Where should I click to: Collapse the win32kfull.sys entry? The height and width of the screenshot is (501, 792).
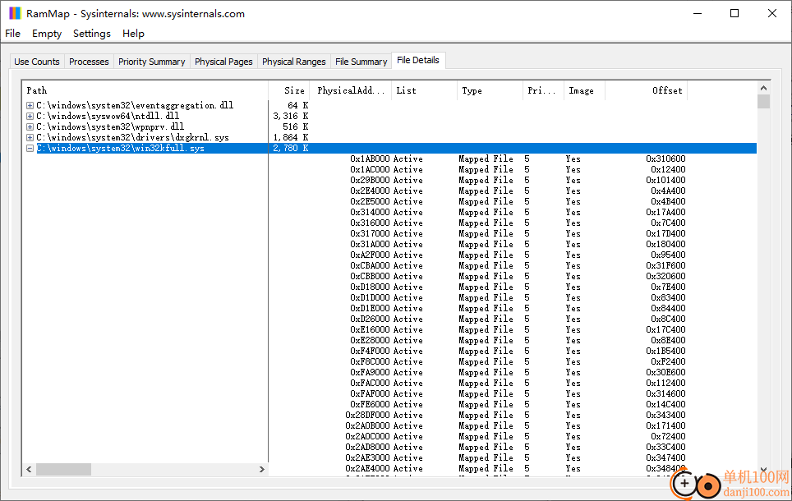tap(30, 148)
